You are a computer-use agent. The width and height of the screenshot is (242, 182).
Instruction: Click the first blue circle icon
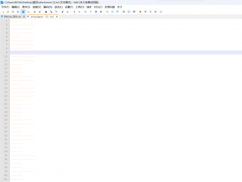(x=107, y=12)
